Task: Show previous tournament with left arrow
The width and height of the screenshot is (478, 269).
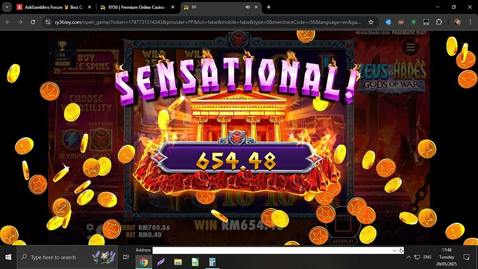Action: pos(51,53)
